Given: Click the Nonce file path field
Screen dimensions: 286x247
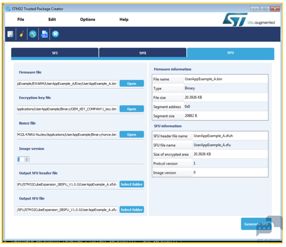Looking at the screenshot, I should click(x=67, y=134).
